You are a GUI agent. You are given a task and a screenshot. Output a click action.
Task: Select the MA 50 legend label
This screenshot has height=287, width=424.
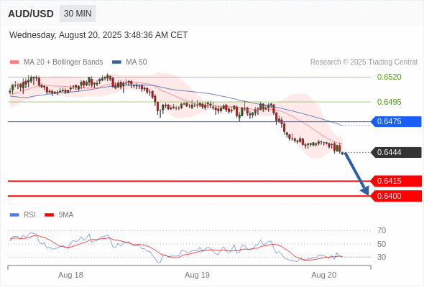(137, 62)
